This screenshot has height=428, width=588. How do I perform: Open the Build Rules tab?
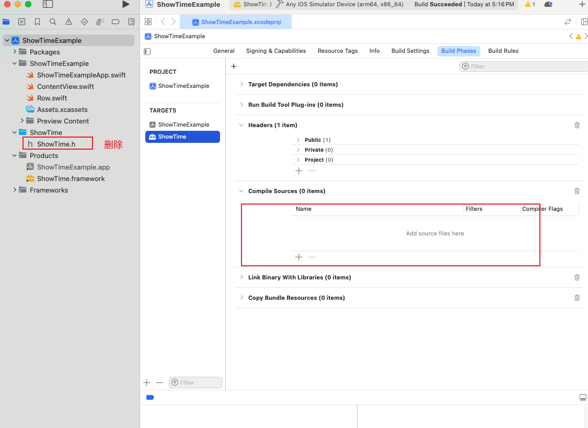503,51
